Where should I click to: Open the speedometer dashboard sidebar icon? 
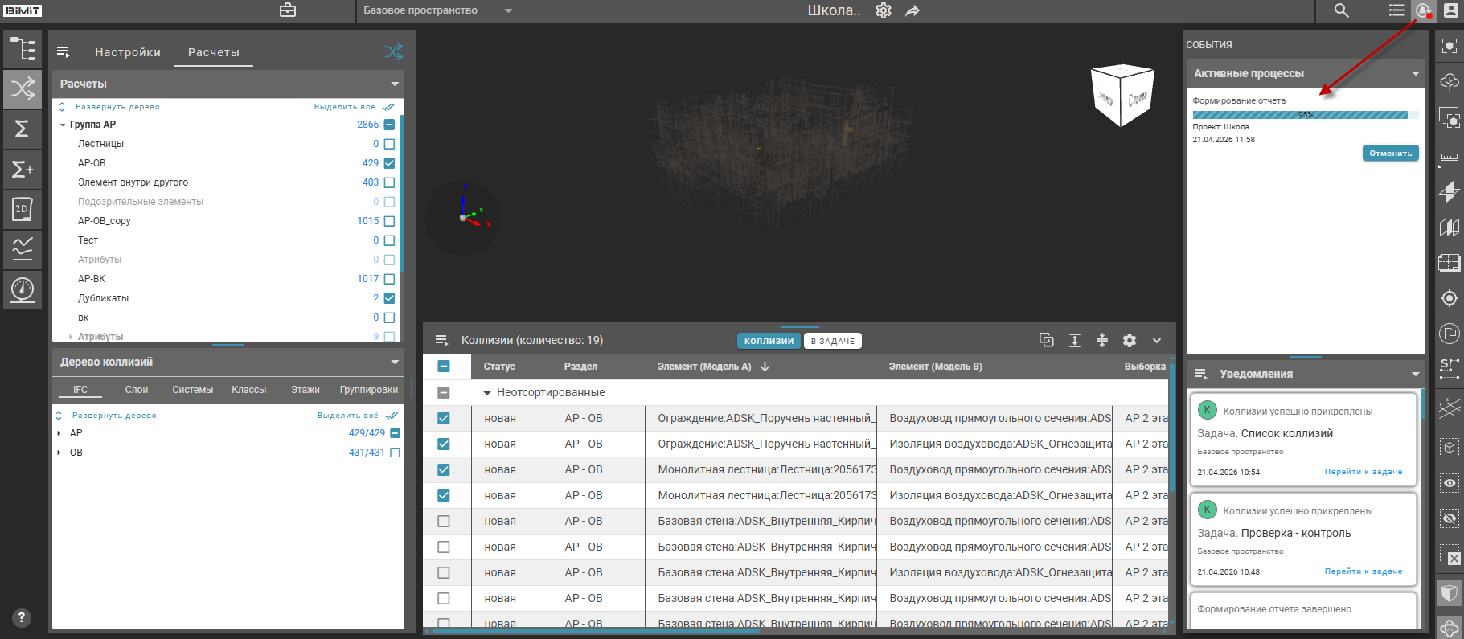pos(23,289)
